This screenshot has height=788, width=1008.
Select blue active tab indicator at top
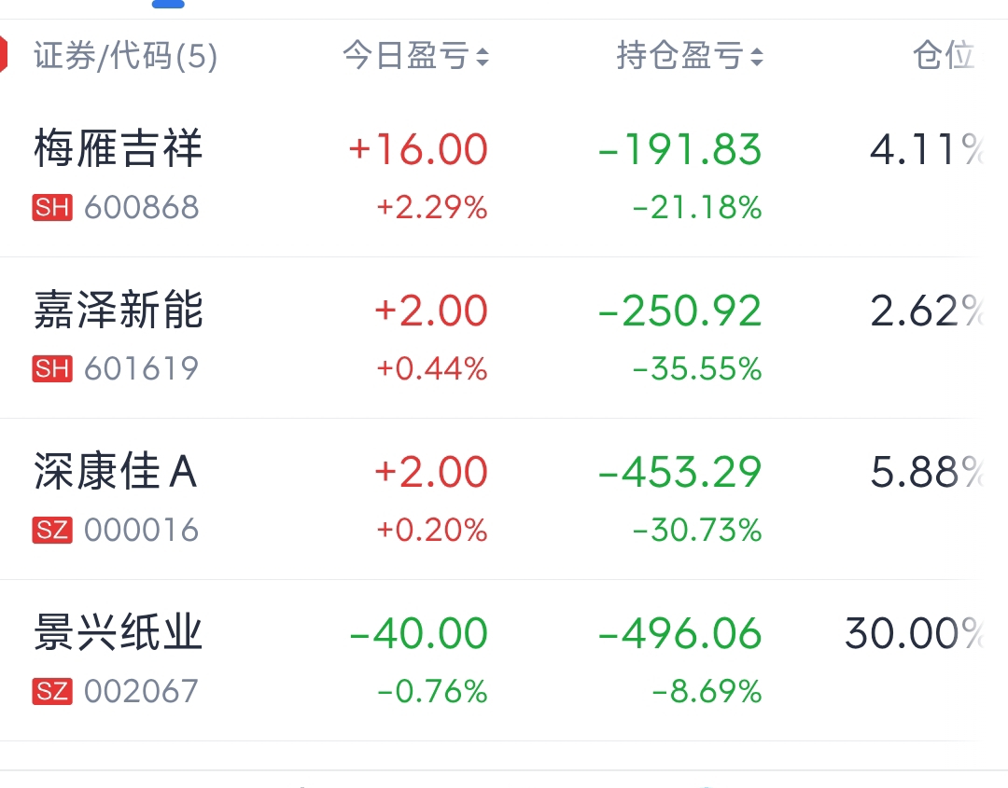pyautogui.click(x=168, y=4)
